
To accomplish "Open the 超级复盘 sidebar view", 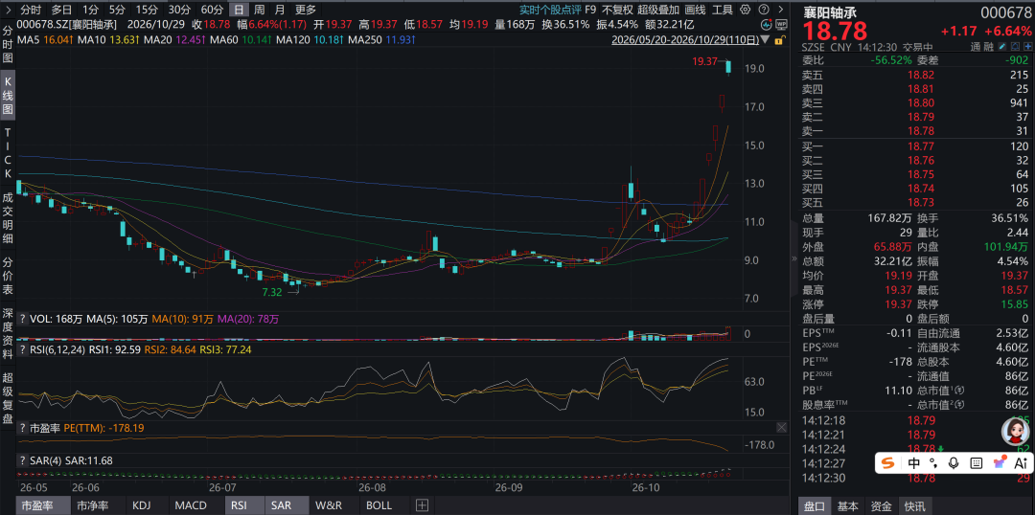I will pos(8,398).
